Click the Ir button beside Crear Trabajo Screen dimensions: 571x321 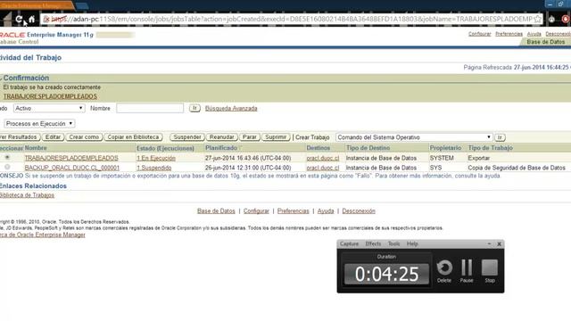click(500, 137)
